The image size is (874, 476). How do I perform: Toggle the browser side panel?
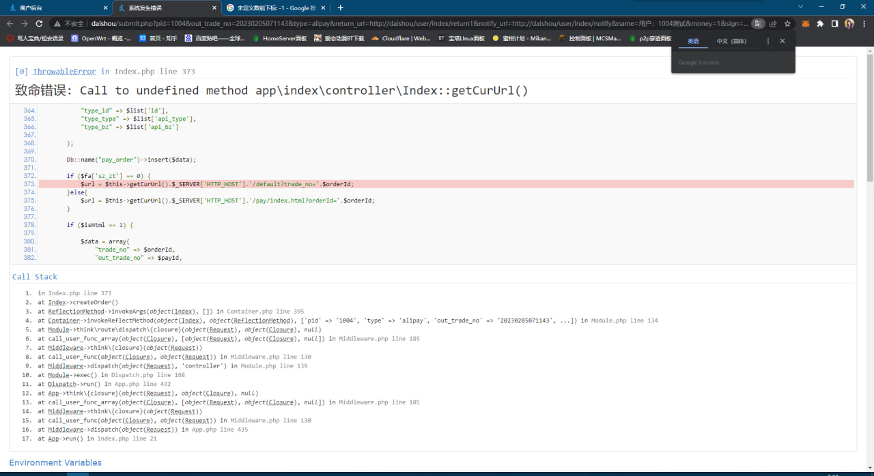click(x=834, y=23)
